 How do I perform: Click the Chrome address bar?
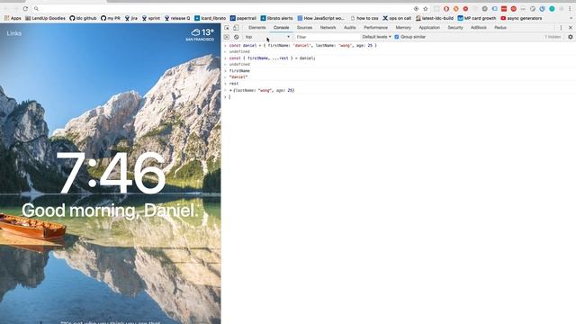click(x=224, y=8)
